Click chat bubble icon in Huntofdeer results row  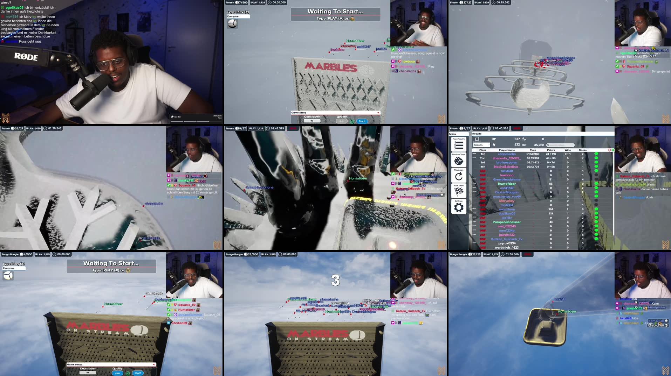(596, 184)
